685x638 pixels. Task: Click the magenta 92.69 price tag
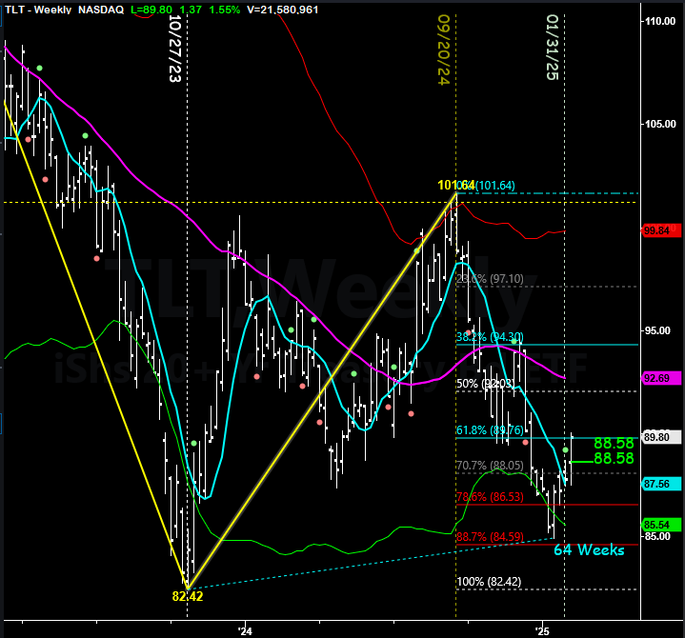coord(661,378)
